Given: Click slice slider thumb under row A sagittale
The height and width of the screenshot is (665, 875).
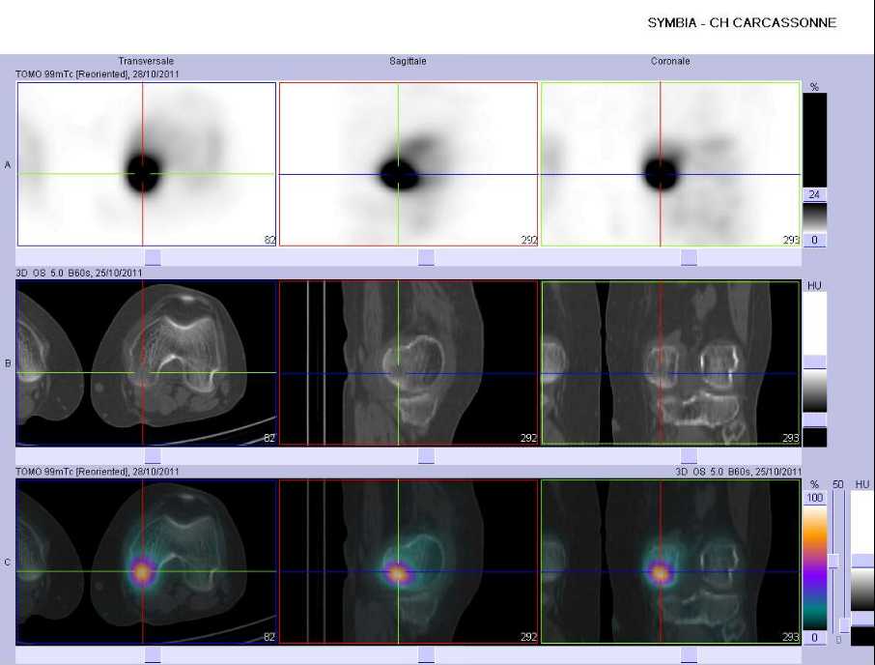Looking at the screenshot, I should click(426, 257).
